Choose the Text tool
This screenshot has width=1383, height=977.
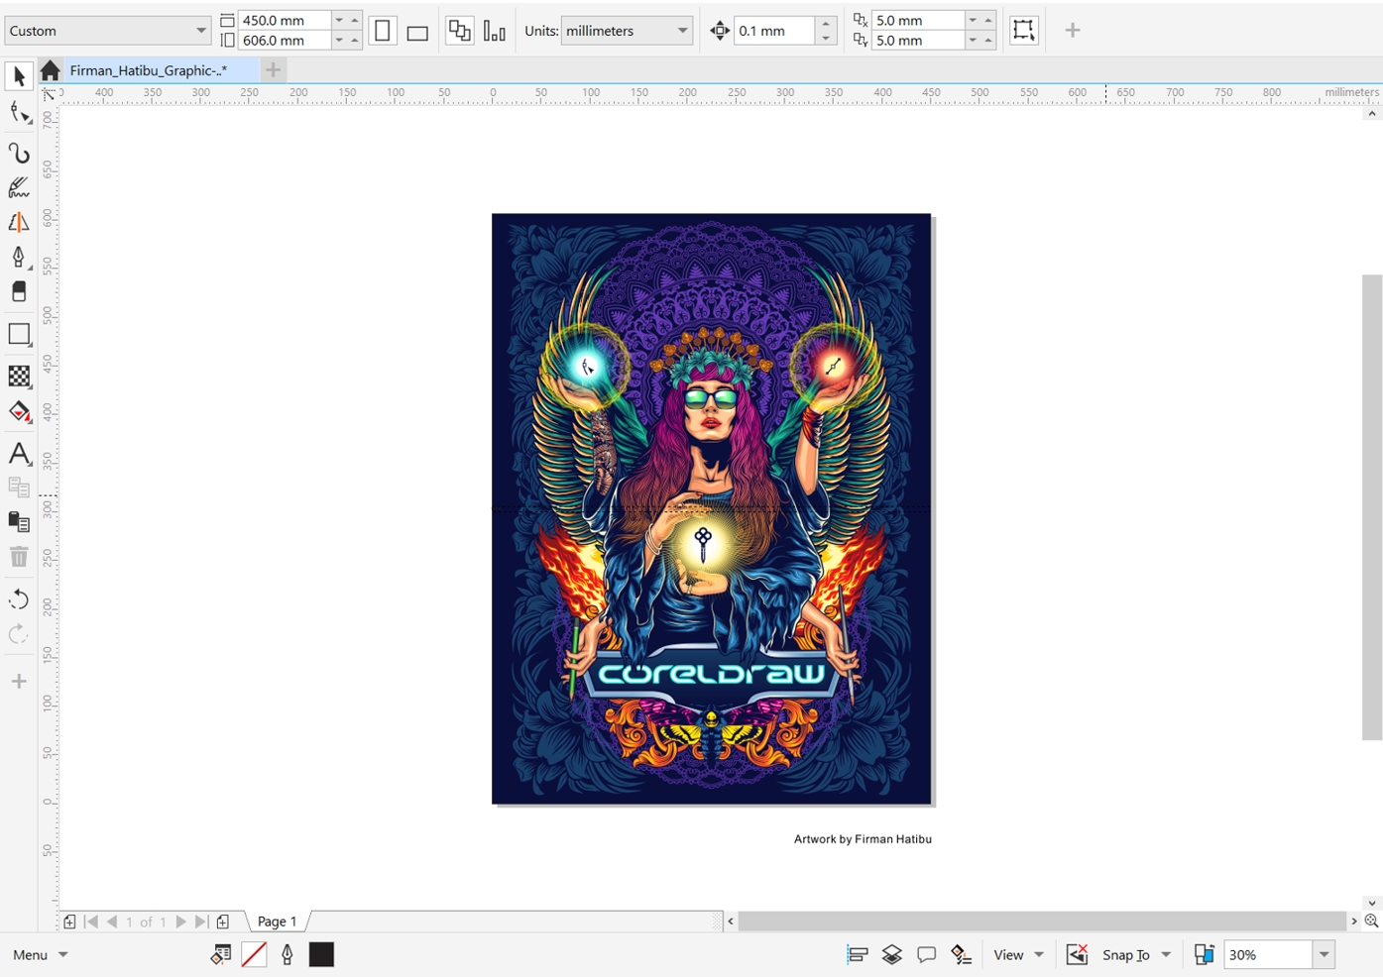pyautogui.click(x=19, y=454)
